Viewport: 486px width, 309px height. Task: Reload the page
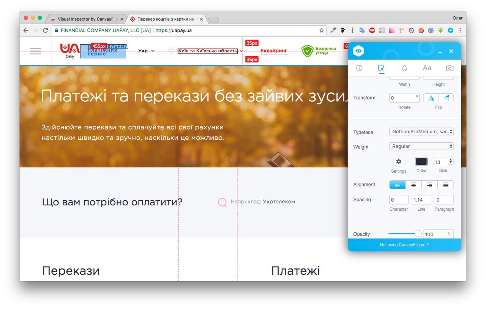[46, 30]
